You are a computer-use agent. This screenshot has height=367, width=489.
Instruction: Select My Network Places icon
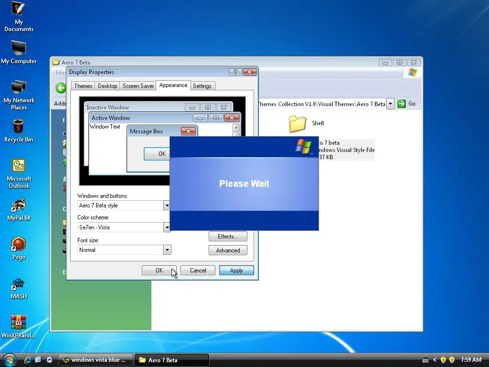coord(19,95)
